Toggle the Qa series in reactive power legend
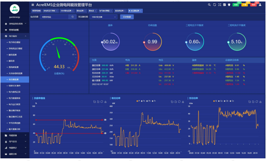The height and width of the screenshot is (161, 267). click(220, 101)
